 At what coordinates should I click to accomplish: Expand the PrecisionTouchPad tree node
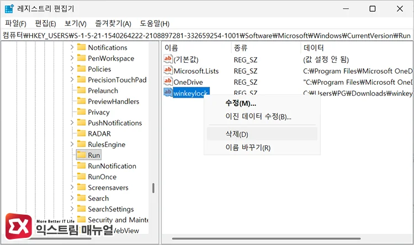72,80
